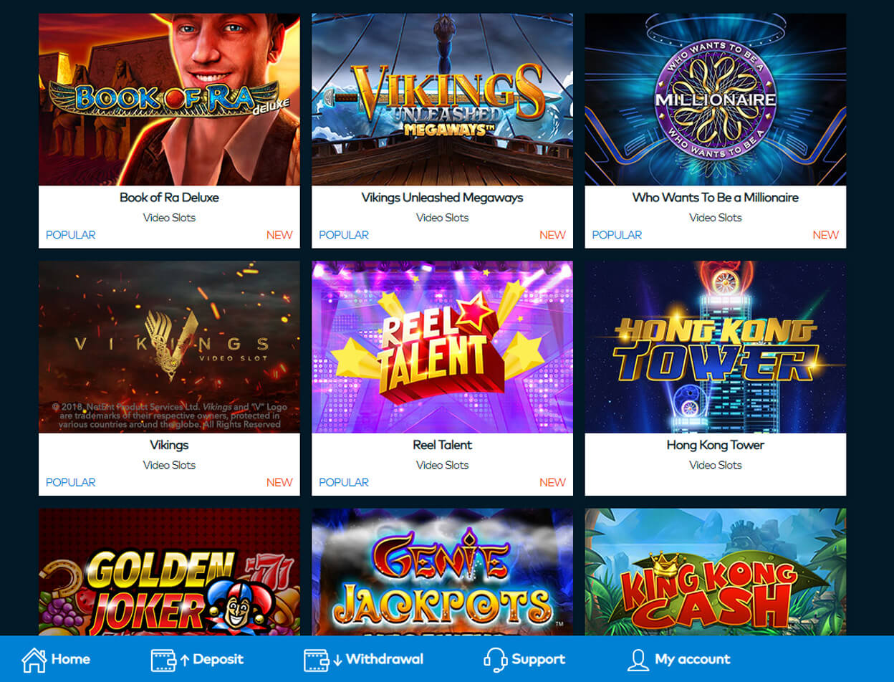Open Who Wants To Be a Millionaire image

[715, 100]
